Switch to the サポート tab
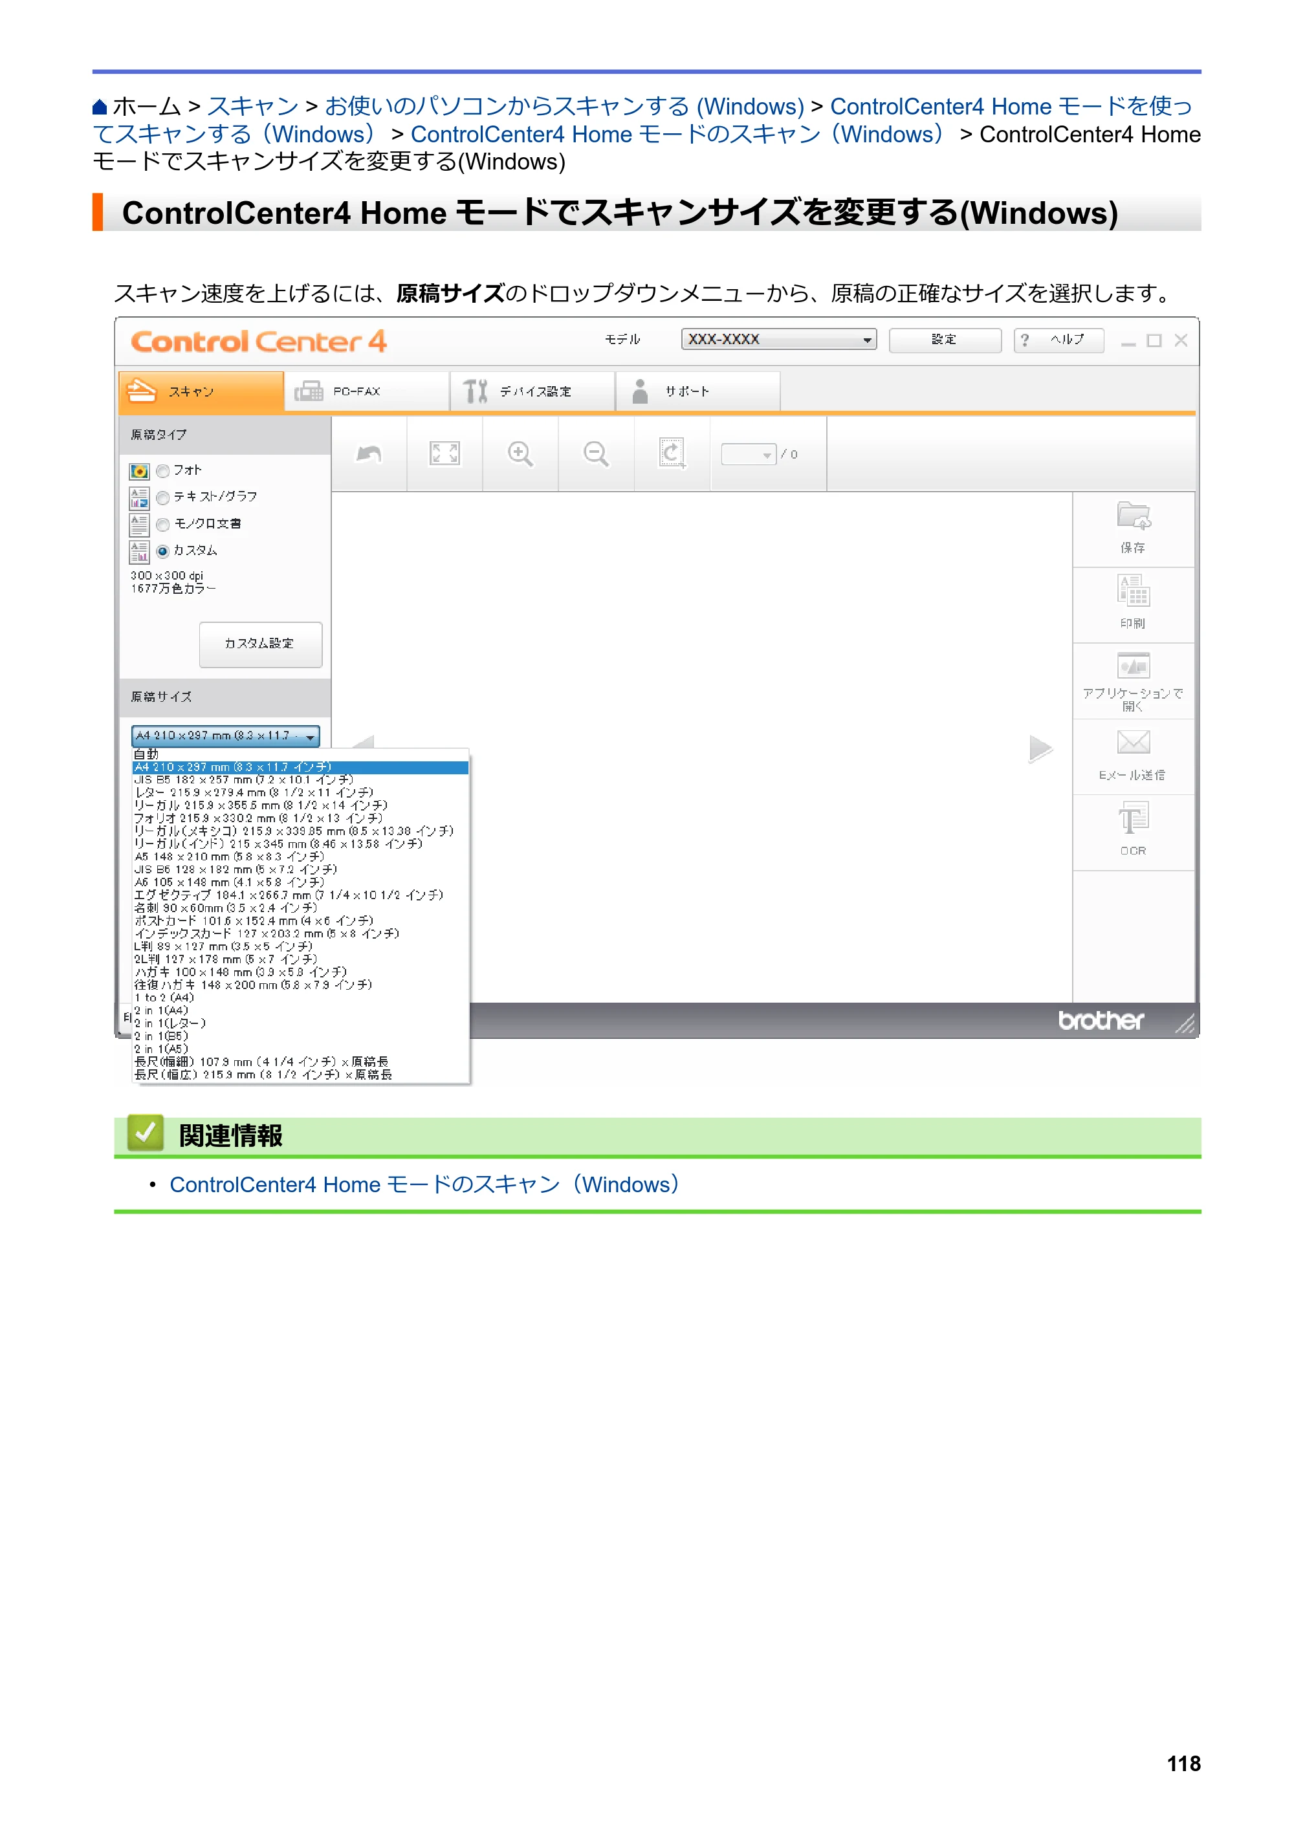The width and height of the screenshot is (1294, 1830). [x=697, y=391]
